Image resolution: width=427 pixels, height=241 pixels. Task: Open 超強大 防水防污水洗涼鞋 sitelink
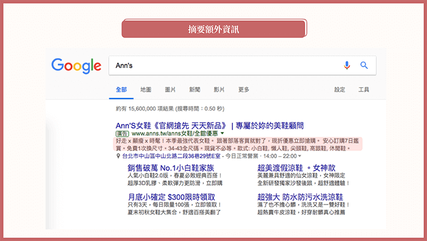pos(300,197)
